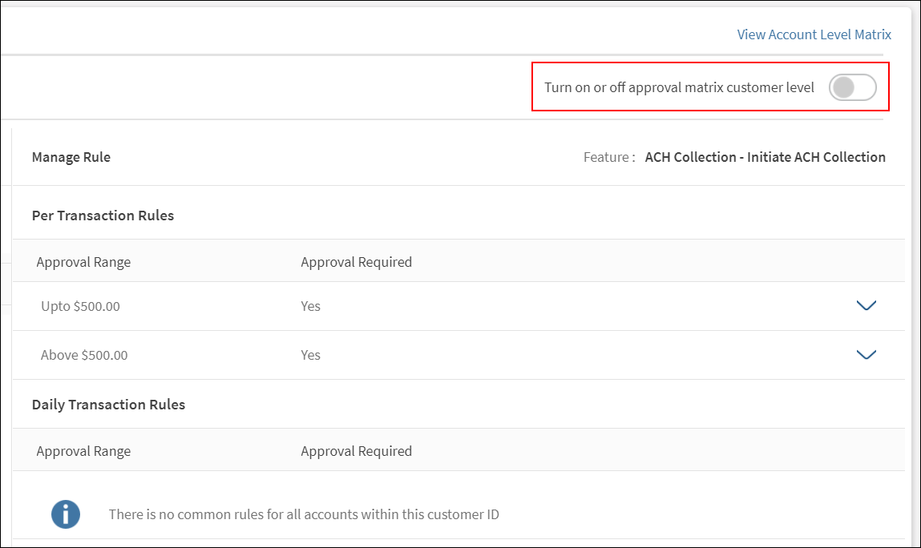Open the View Account Level Matrix link
Viewport: 921px width, 548px height.
coord(814,34)
